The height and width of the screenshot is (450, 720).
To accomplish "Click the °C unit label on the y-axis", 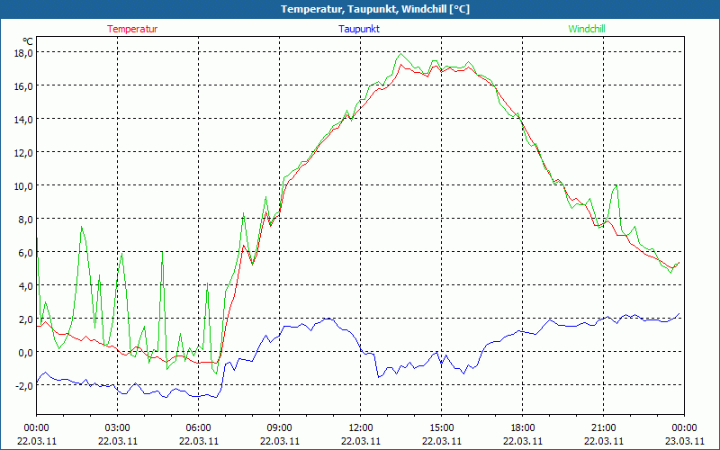I will point(28,40).
